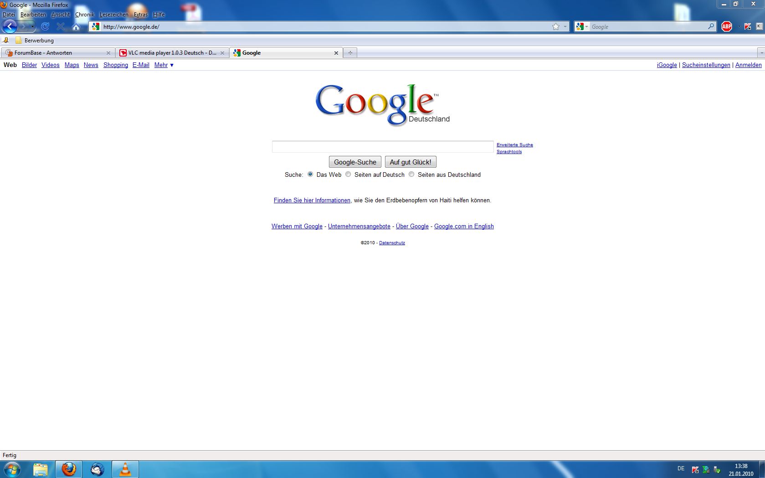Expand the address bar history dropdown
Screen dimensions: 765x478
(x=565, y=26)
